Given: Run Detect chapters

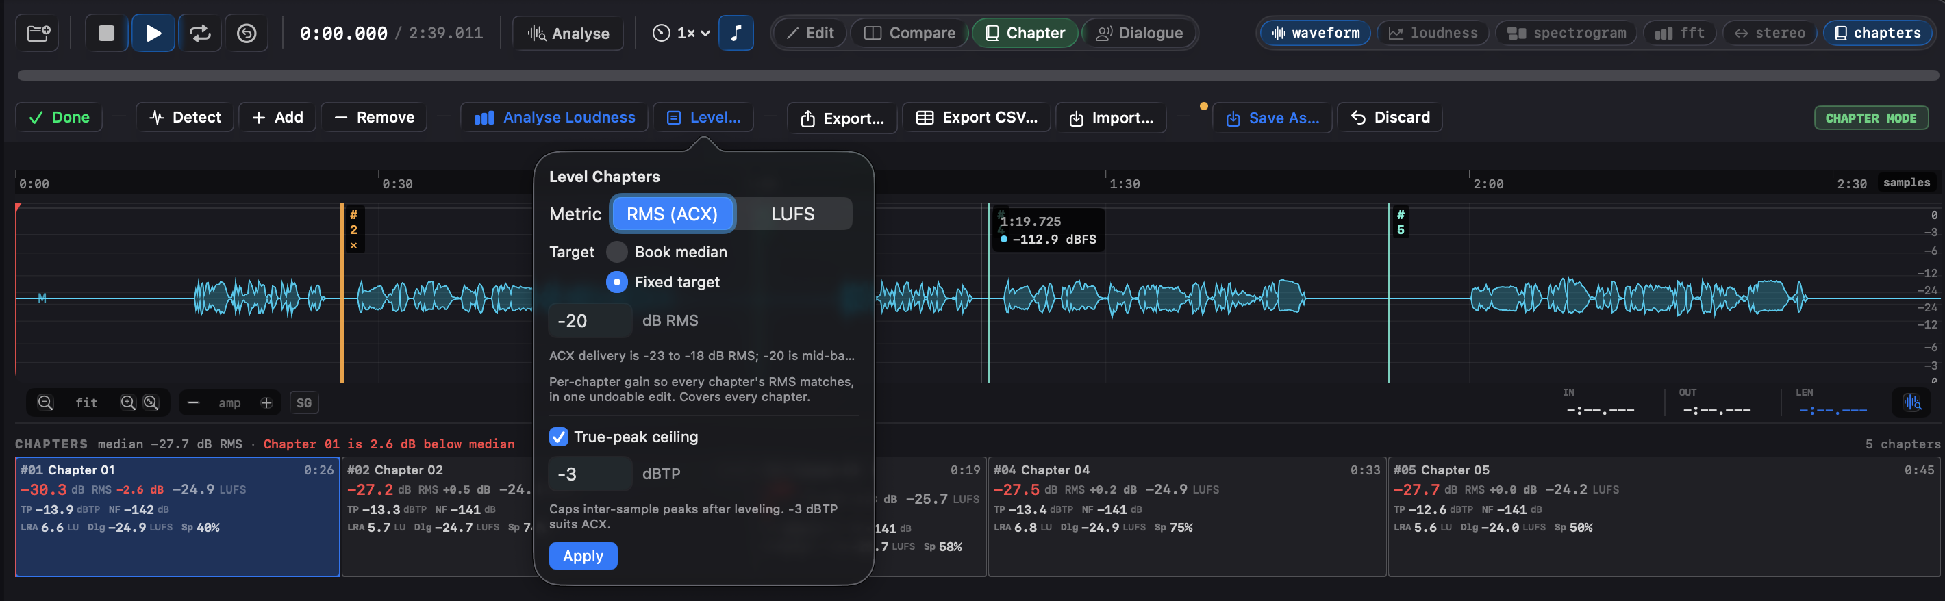Looking at the screenshot, I should [x=186, y=118].
